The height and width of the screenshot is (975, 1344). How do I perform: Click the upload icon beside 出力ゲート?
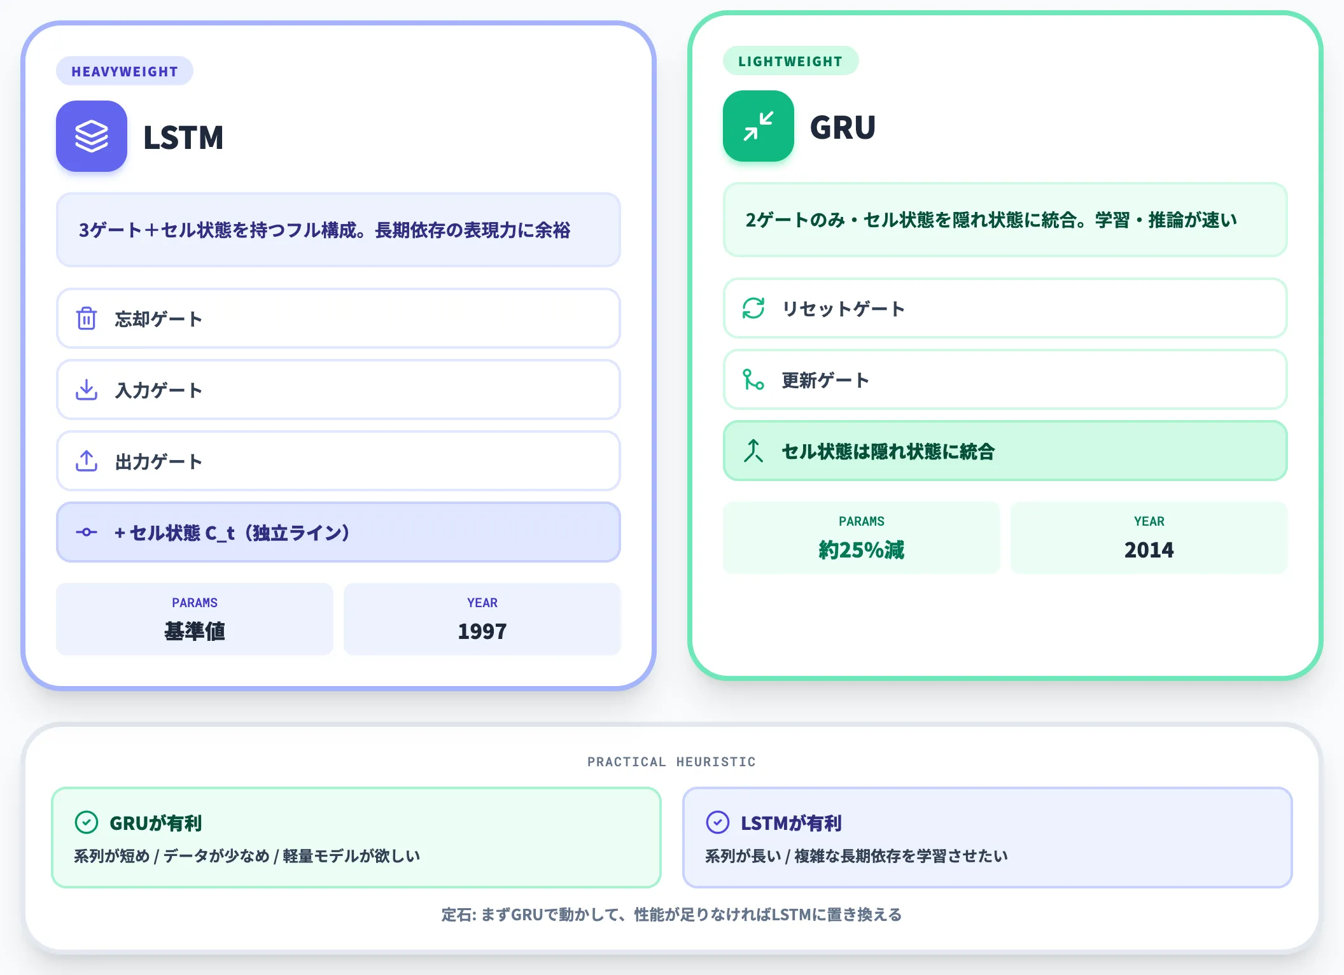pyautogui.click(x=87, y=461)
